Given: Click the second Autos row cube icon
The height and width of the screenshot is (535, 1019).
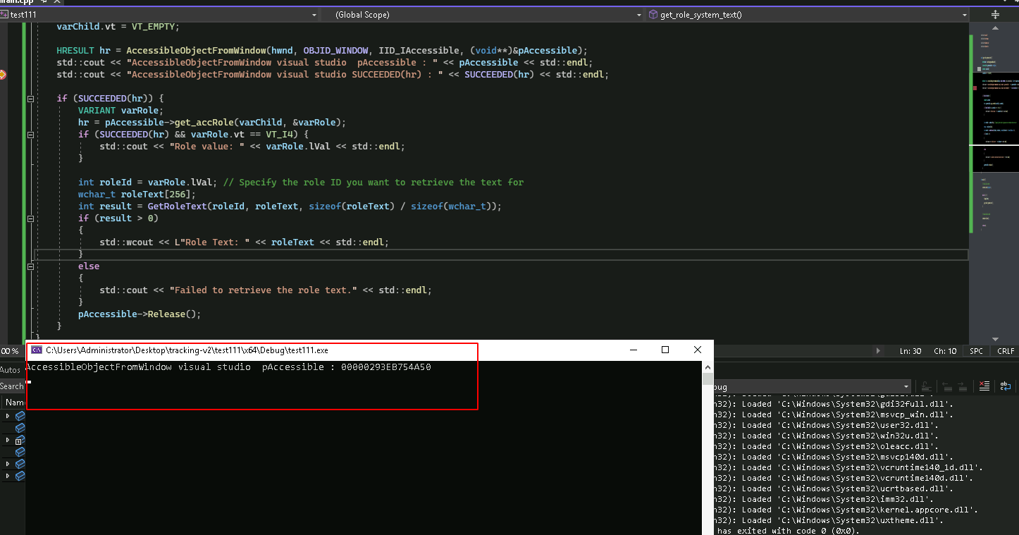Looking at the screenshot, I should [x=20, y=428].
